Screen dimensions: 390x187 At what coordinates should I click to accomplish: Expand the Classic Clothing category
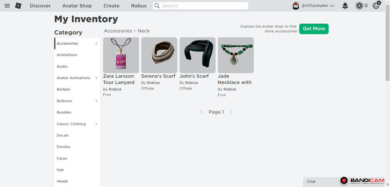(96, 124)
